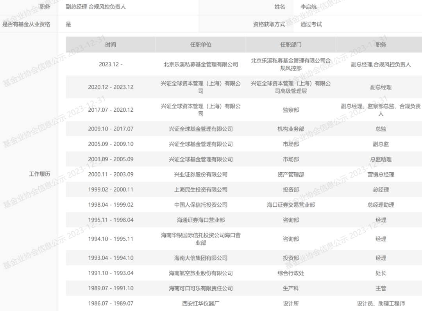Select the 2005.09 - 2009.10 time cell

point(111,144)
